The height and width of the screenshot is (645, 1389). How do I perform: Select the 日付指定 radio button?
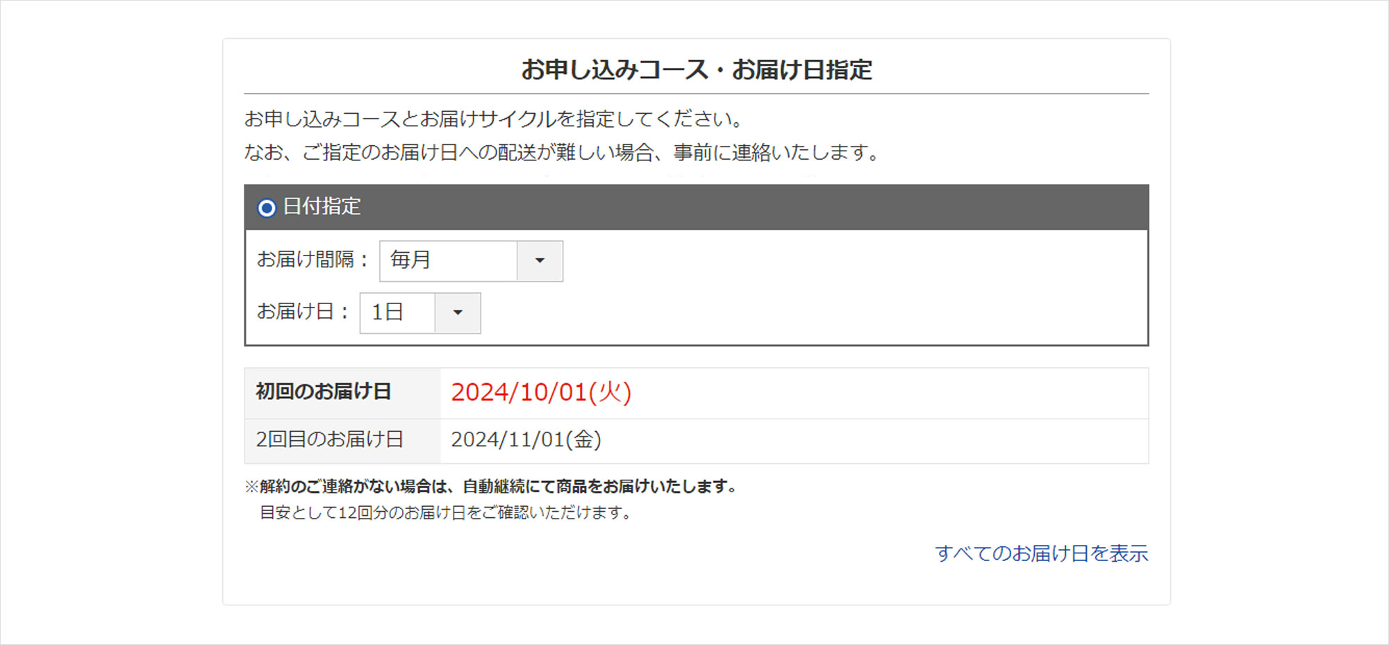pos(267,208)
